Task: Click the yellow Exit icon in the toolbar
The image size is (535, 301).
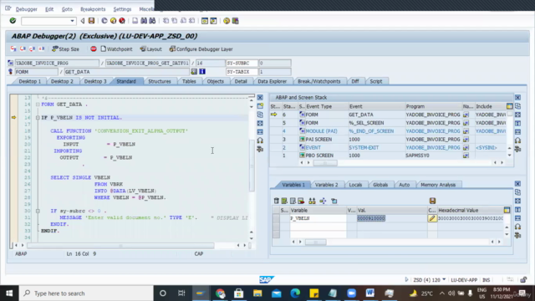Action: point(114,21)
